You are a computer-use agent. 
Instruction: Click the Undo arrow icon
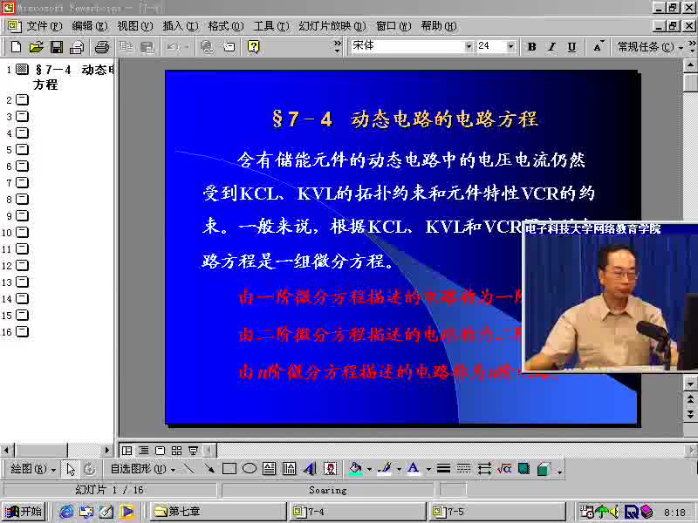pos(173,47)
